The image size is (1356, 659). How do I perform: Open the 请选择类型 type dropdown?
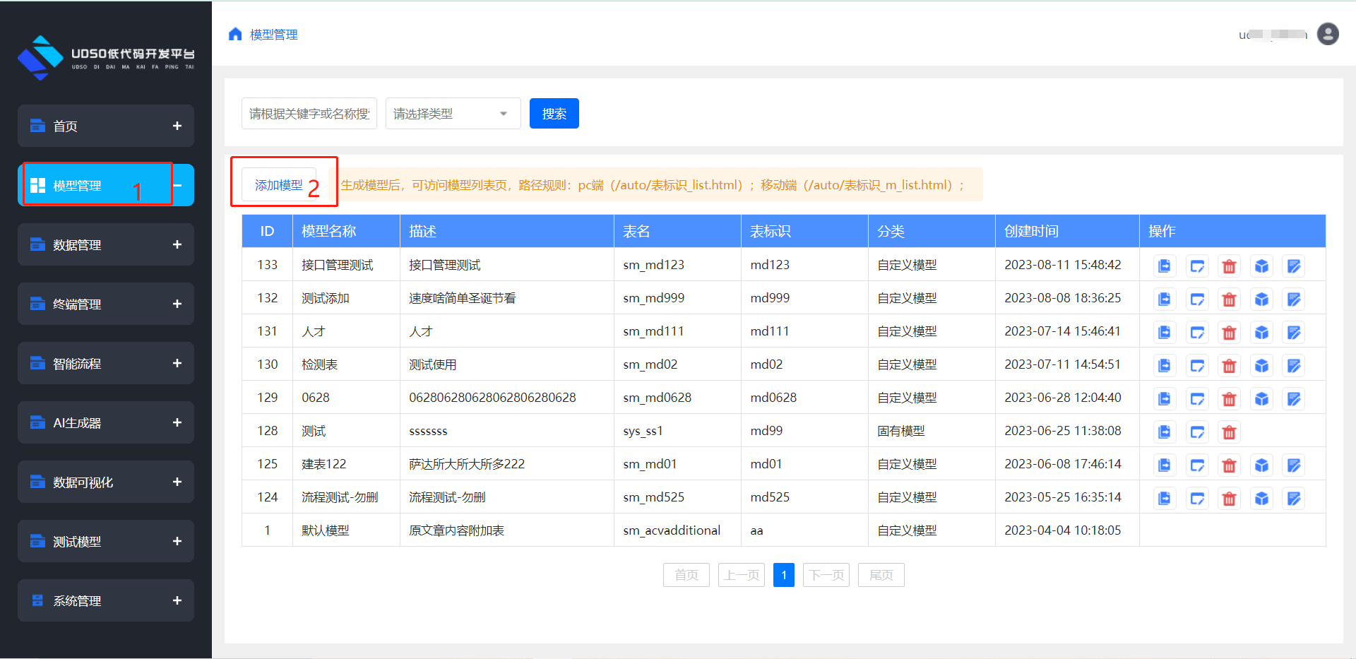[x=453, y=114]
